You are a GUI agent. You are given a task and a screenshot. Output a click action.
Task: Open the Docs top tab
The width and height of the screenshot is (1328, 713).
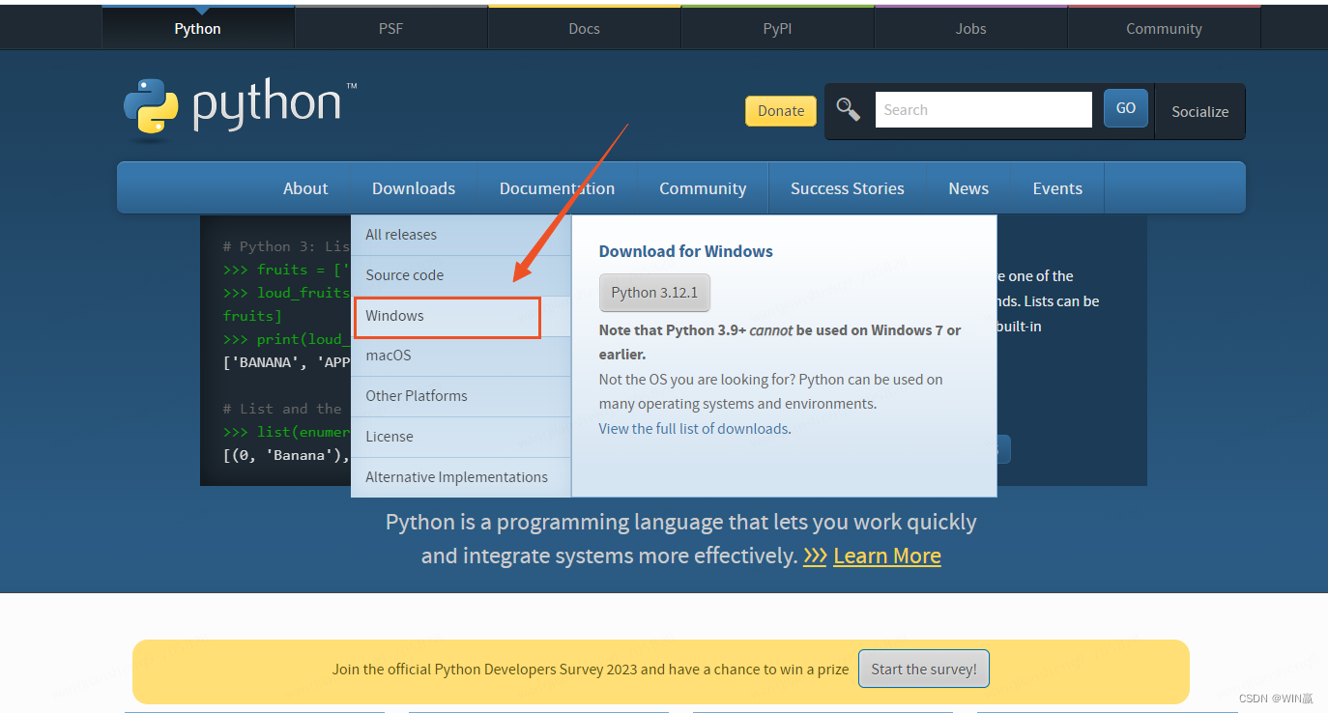(584, 28)
